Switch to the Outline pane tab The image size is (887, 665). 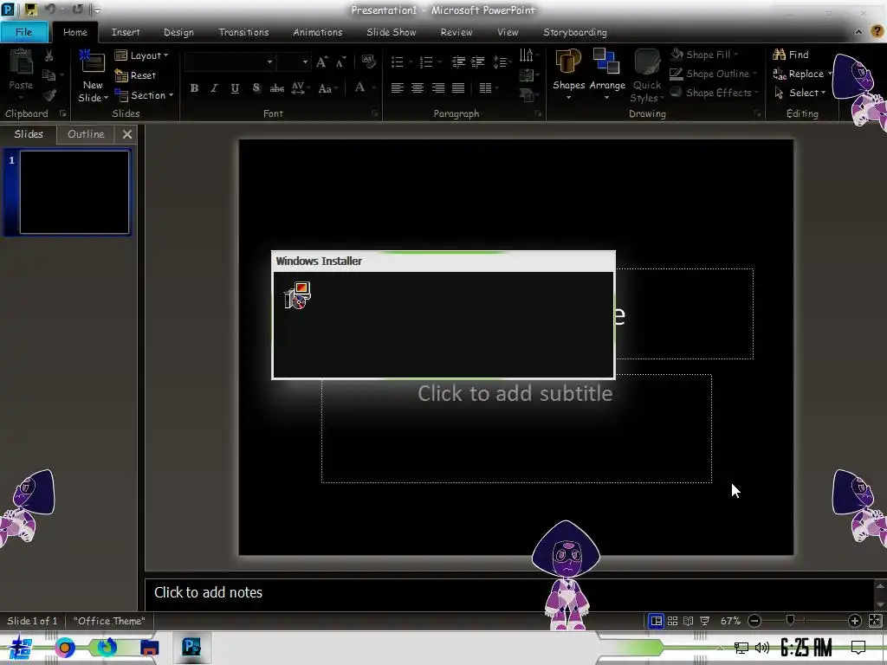click(86, 134)
